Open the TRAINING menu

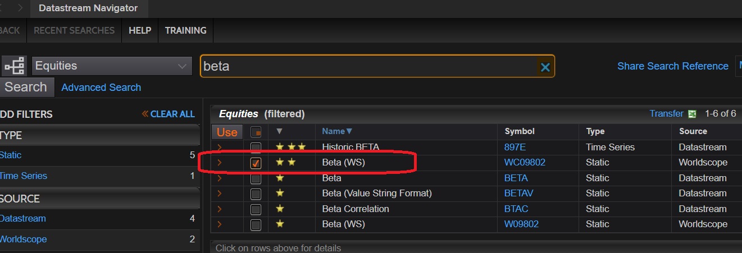pos(185,30)
